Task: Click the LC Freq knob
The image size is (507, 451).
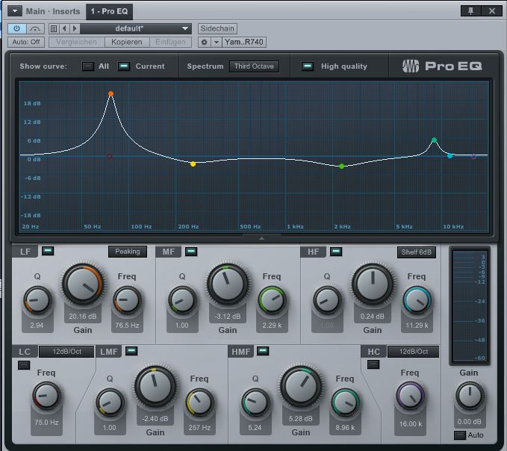Action: click(x=46, y=396)
